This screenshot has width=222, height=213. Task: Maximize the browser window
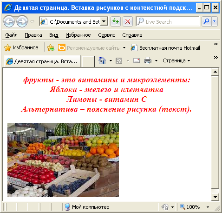point(207,7)
